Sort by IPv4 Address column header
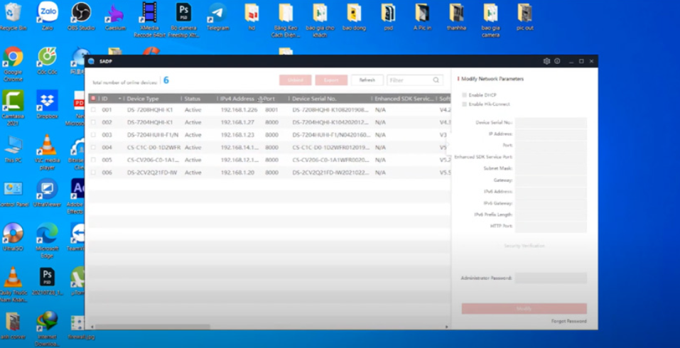Viewport: 680px width, 348px height. coord(237,99)
